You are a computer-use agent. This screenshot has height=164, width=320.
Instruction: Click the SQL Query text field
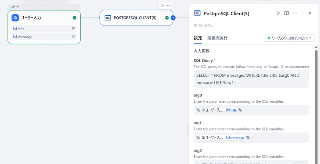(251, 79)
